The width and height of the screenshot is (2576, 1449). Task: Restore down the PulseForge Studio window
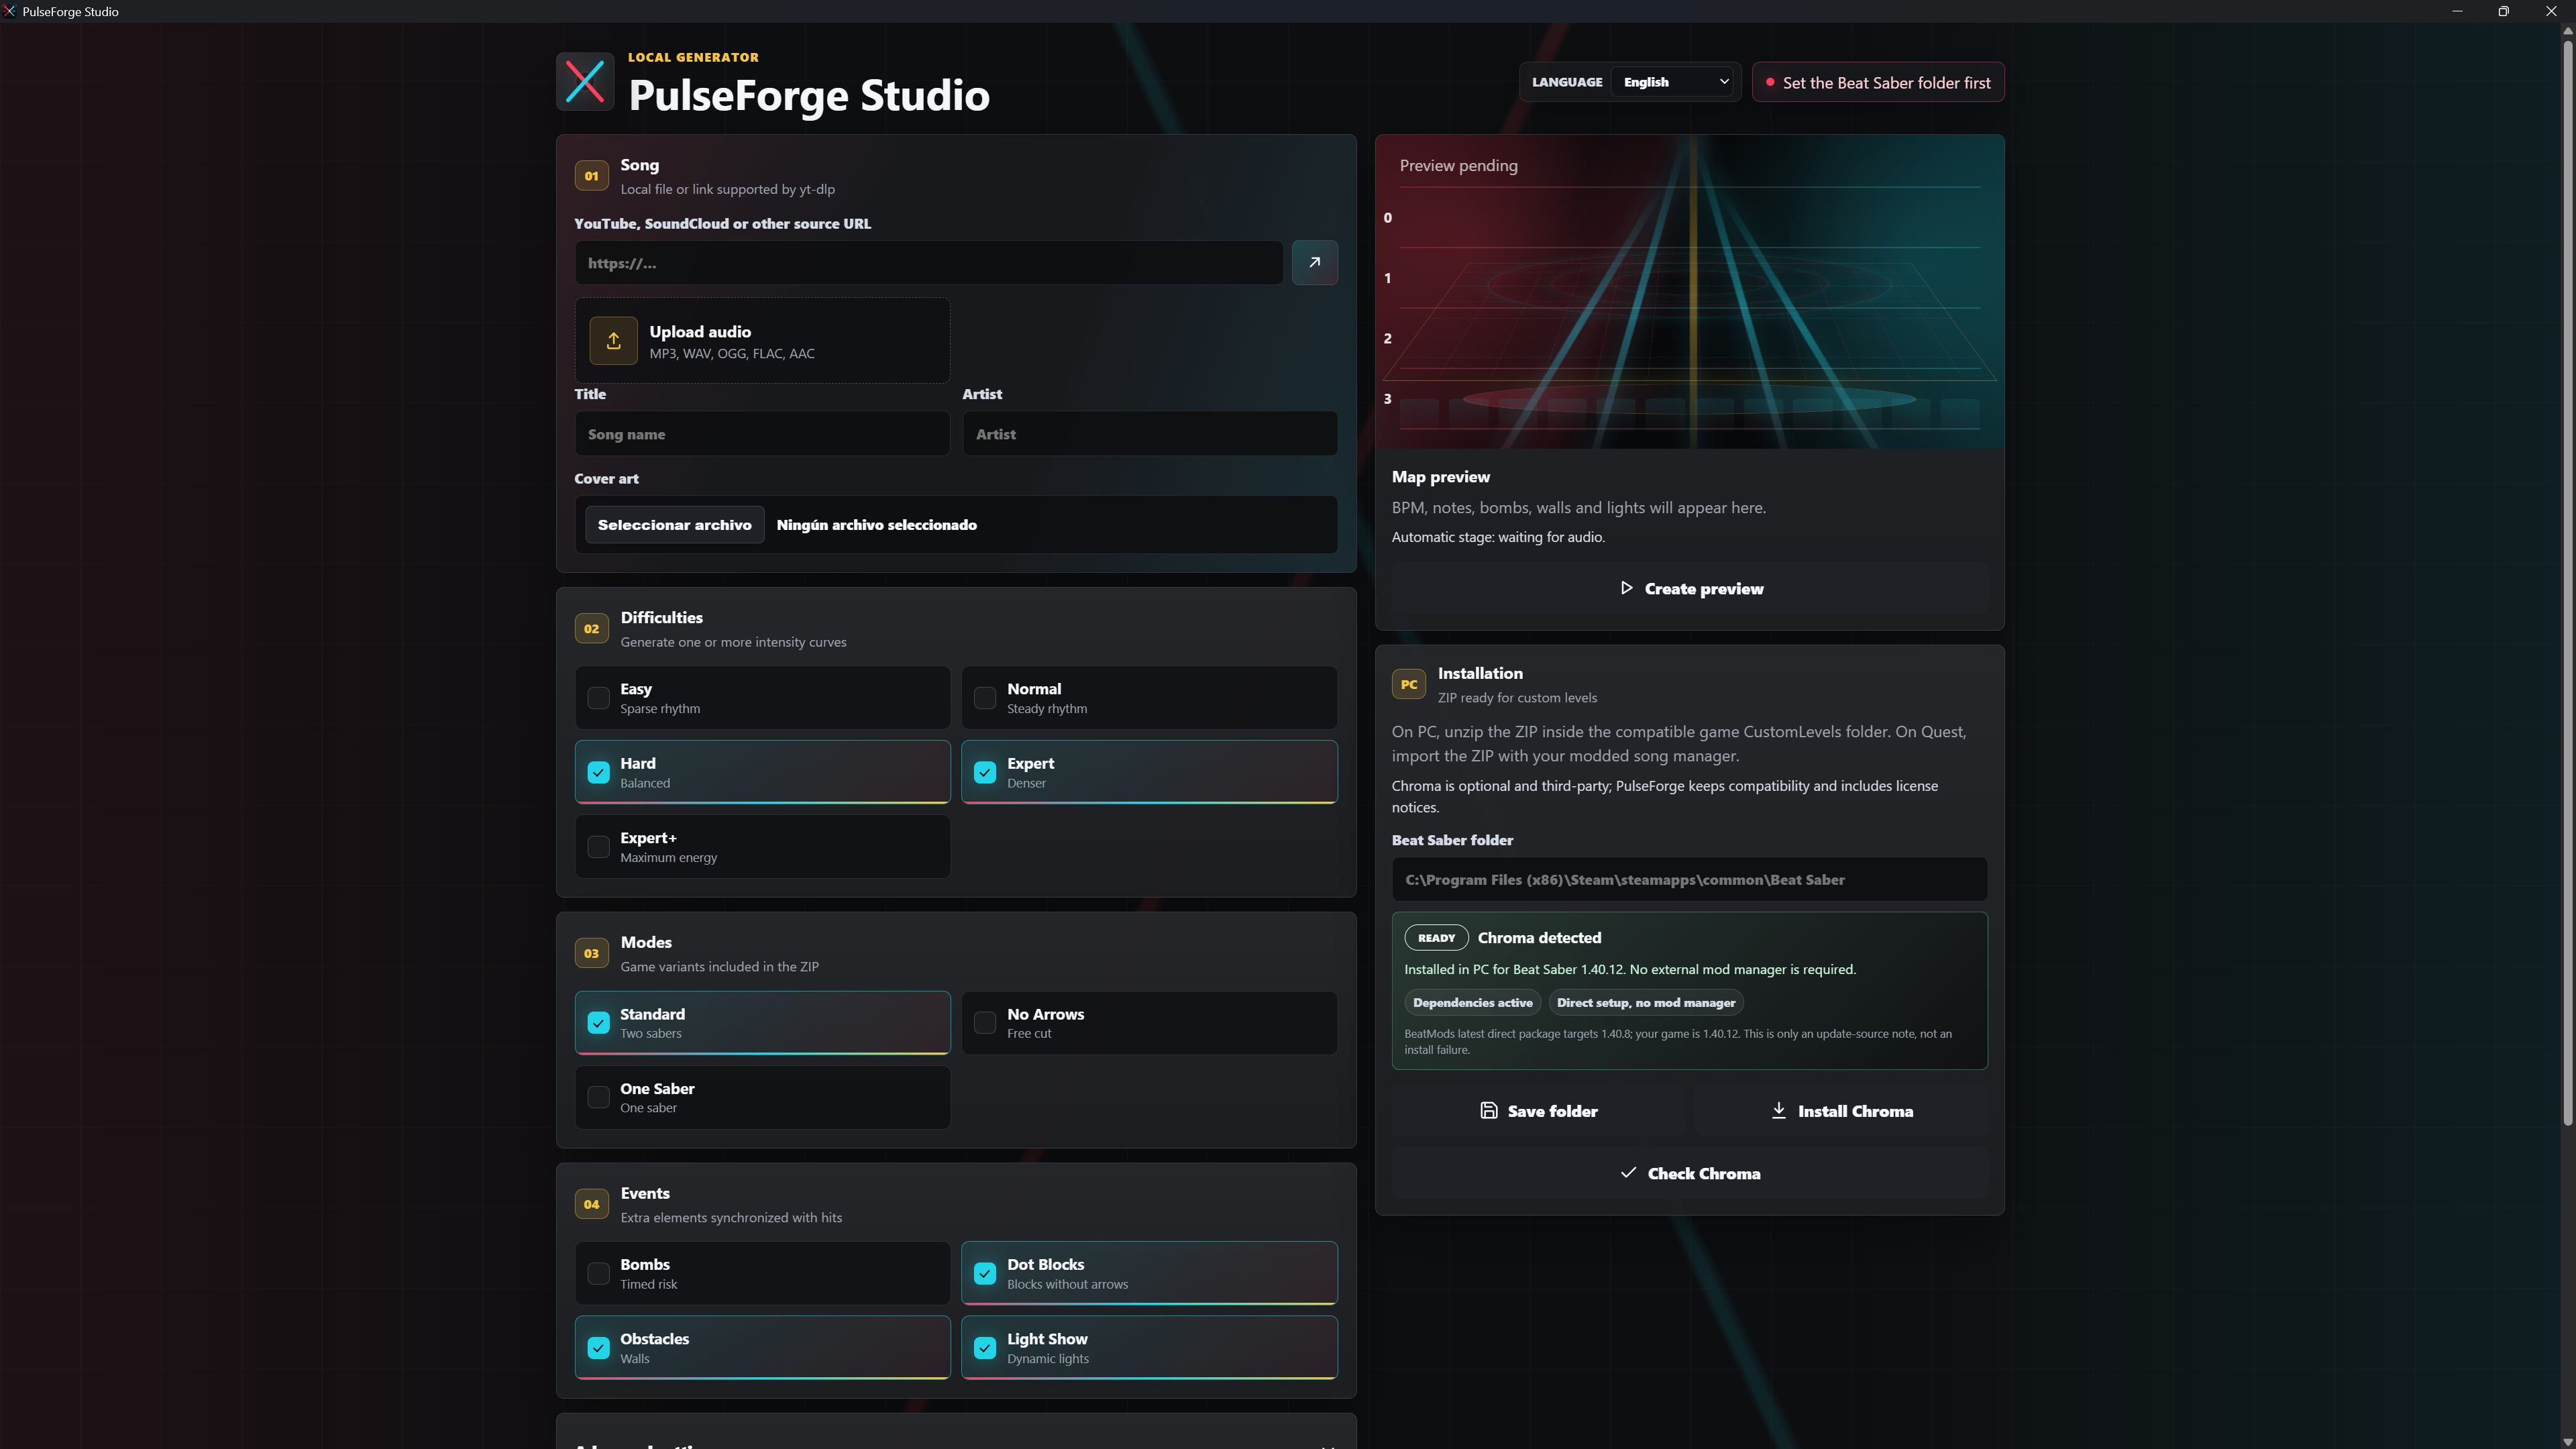pos(2504,11)
